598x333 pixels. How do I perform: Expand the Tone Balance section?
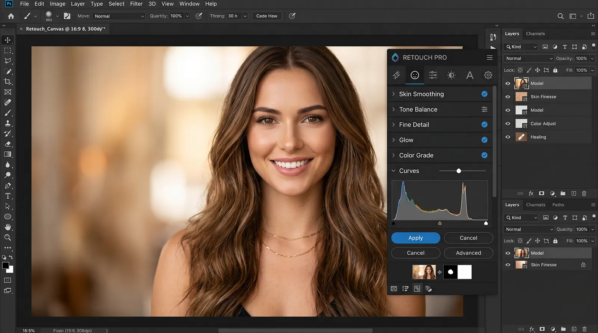pos(394,109)
